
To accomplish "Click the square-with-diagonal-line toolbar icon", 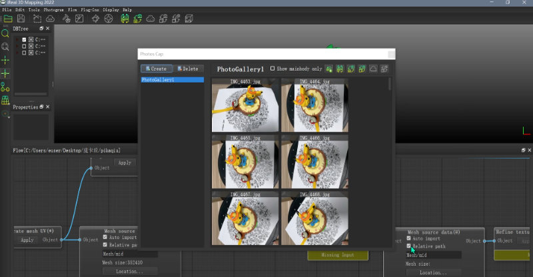I will pos(79,19).
